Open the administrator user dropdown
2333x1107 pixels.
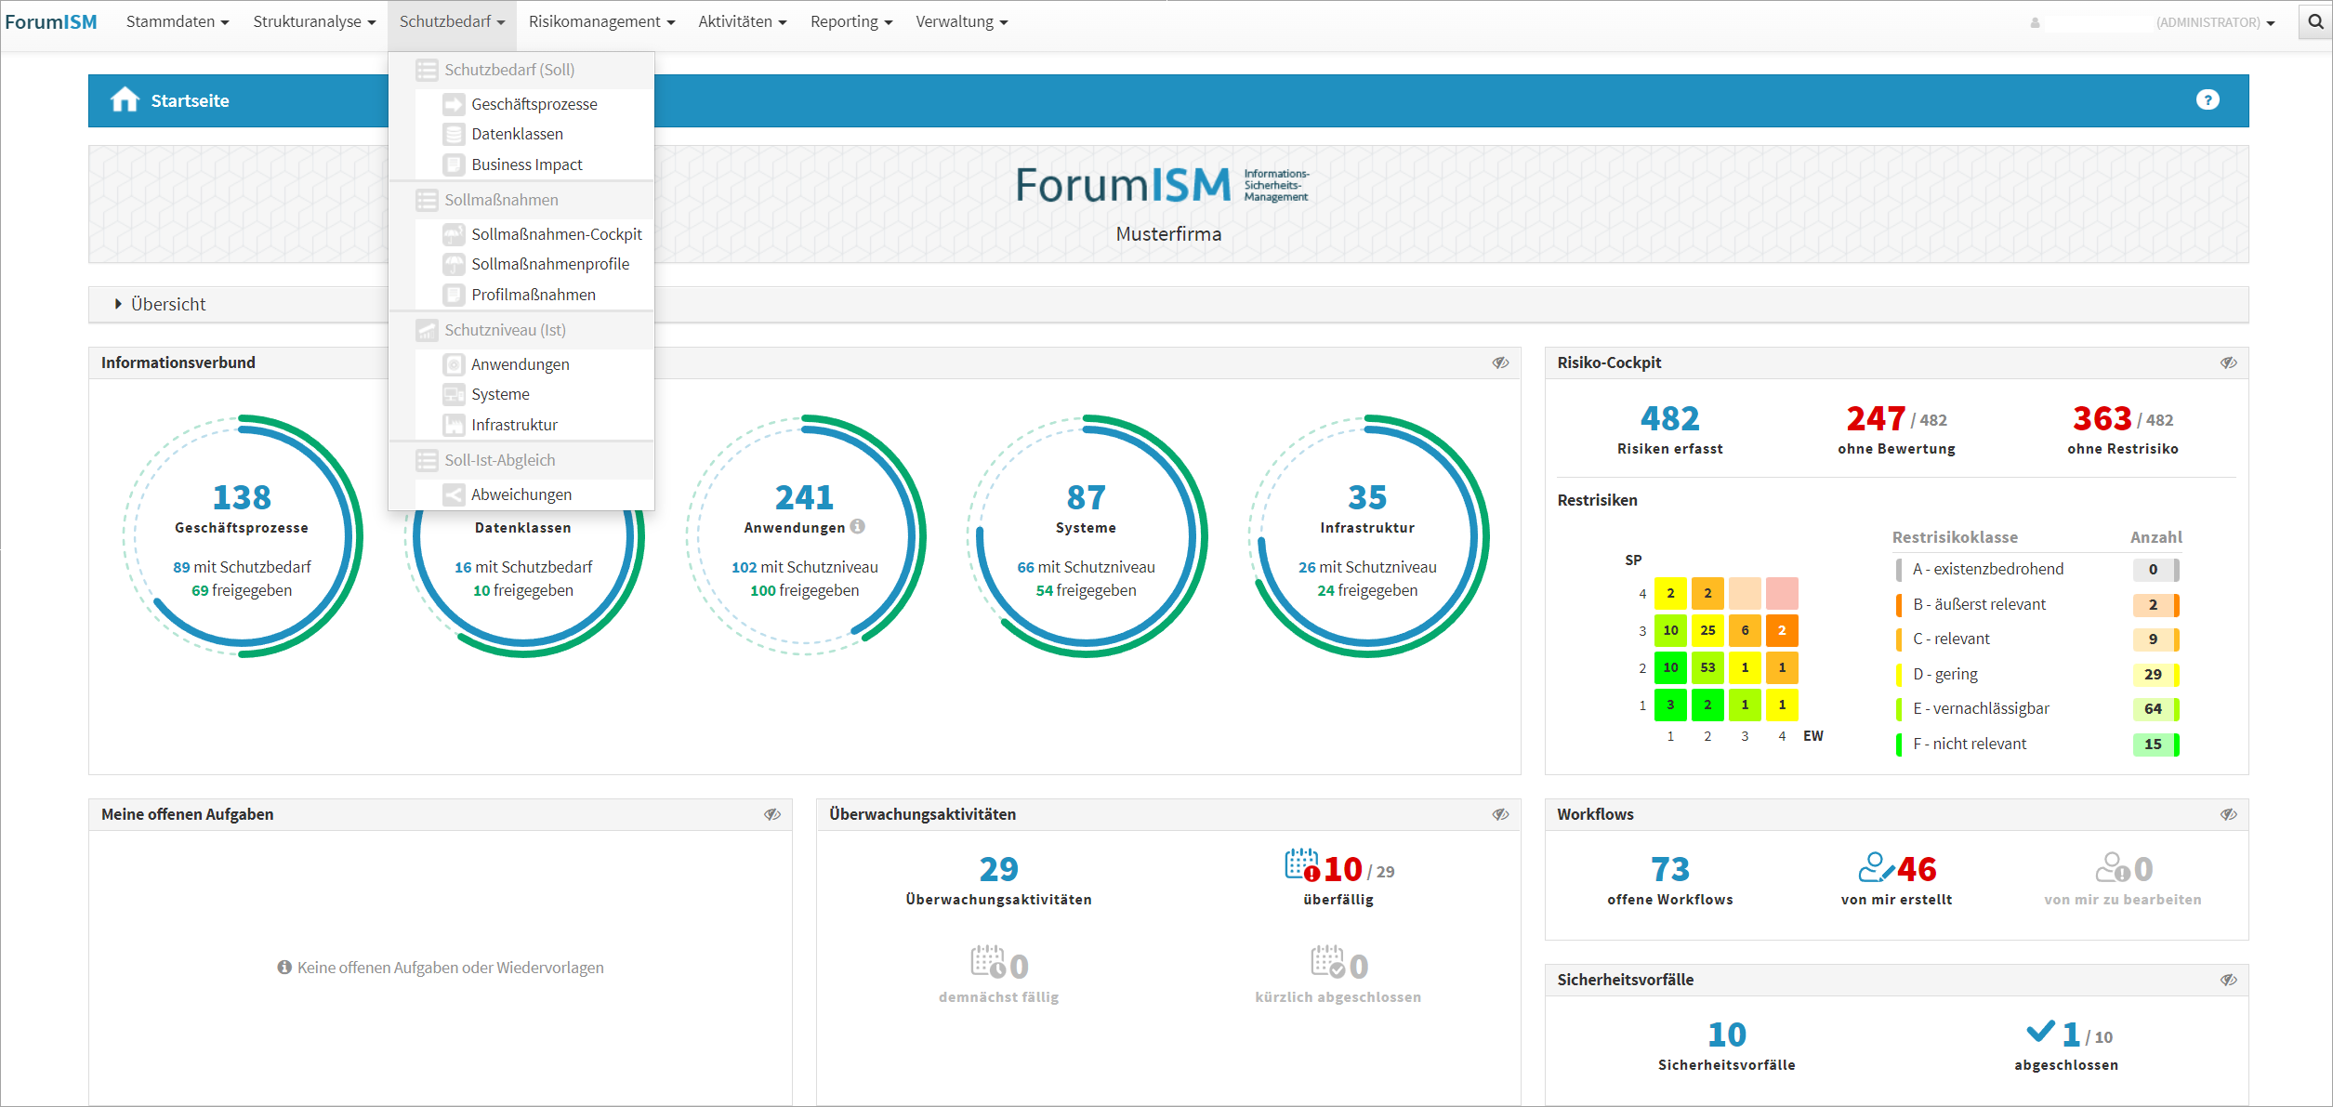pos(2214,22)
